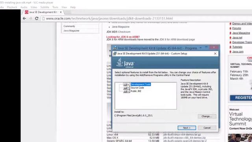Maximize the Progress installer window

coord(206,48)
